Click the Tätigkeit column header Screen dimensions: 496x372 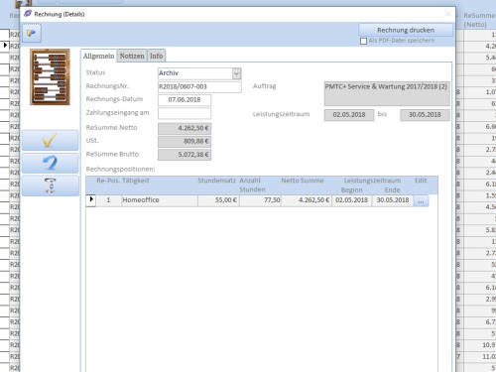136,181
